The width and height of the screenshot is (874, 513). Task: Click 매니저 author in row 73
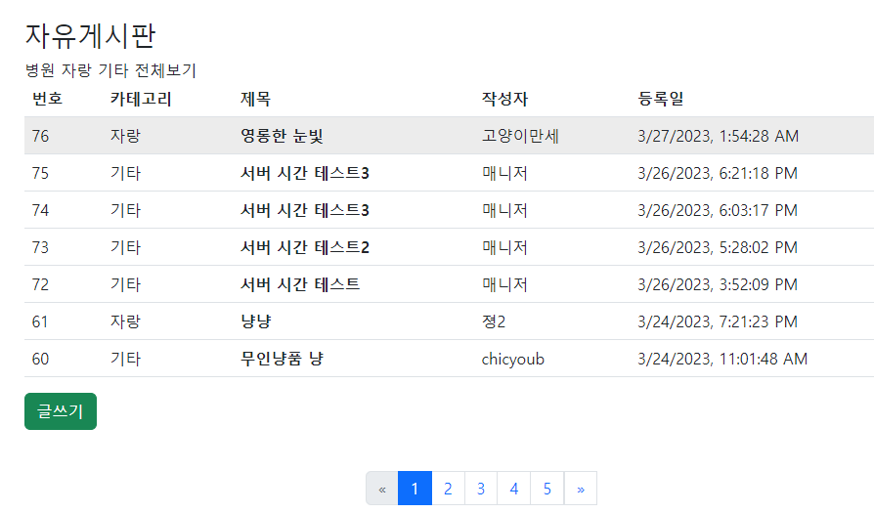click(504, 247)
